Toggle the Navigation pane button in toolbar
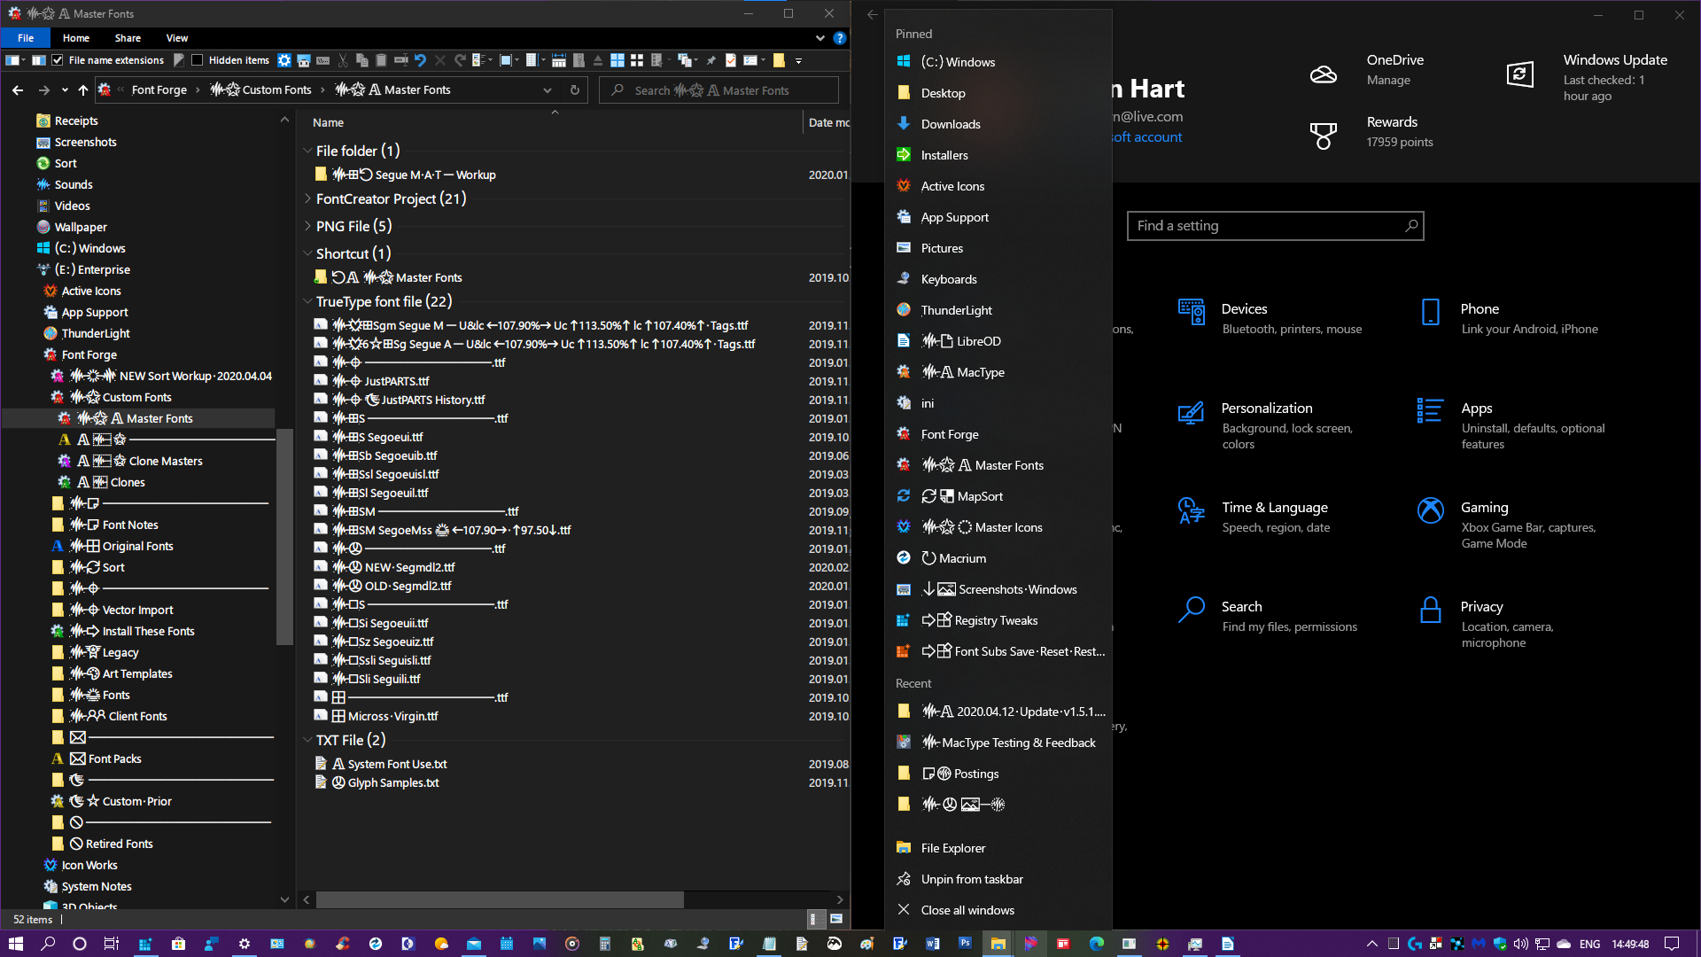 [x=12, y=60]
